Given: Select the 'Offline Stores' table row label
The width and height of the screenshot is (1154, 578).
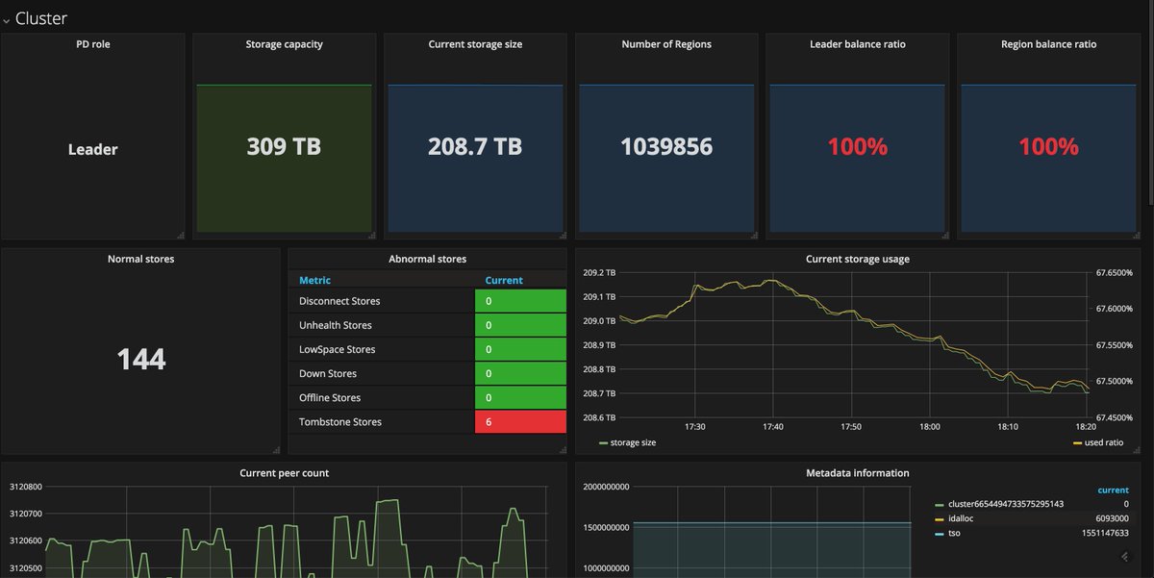Looking at the screenshot, I should (x=329, y=397).
